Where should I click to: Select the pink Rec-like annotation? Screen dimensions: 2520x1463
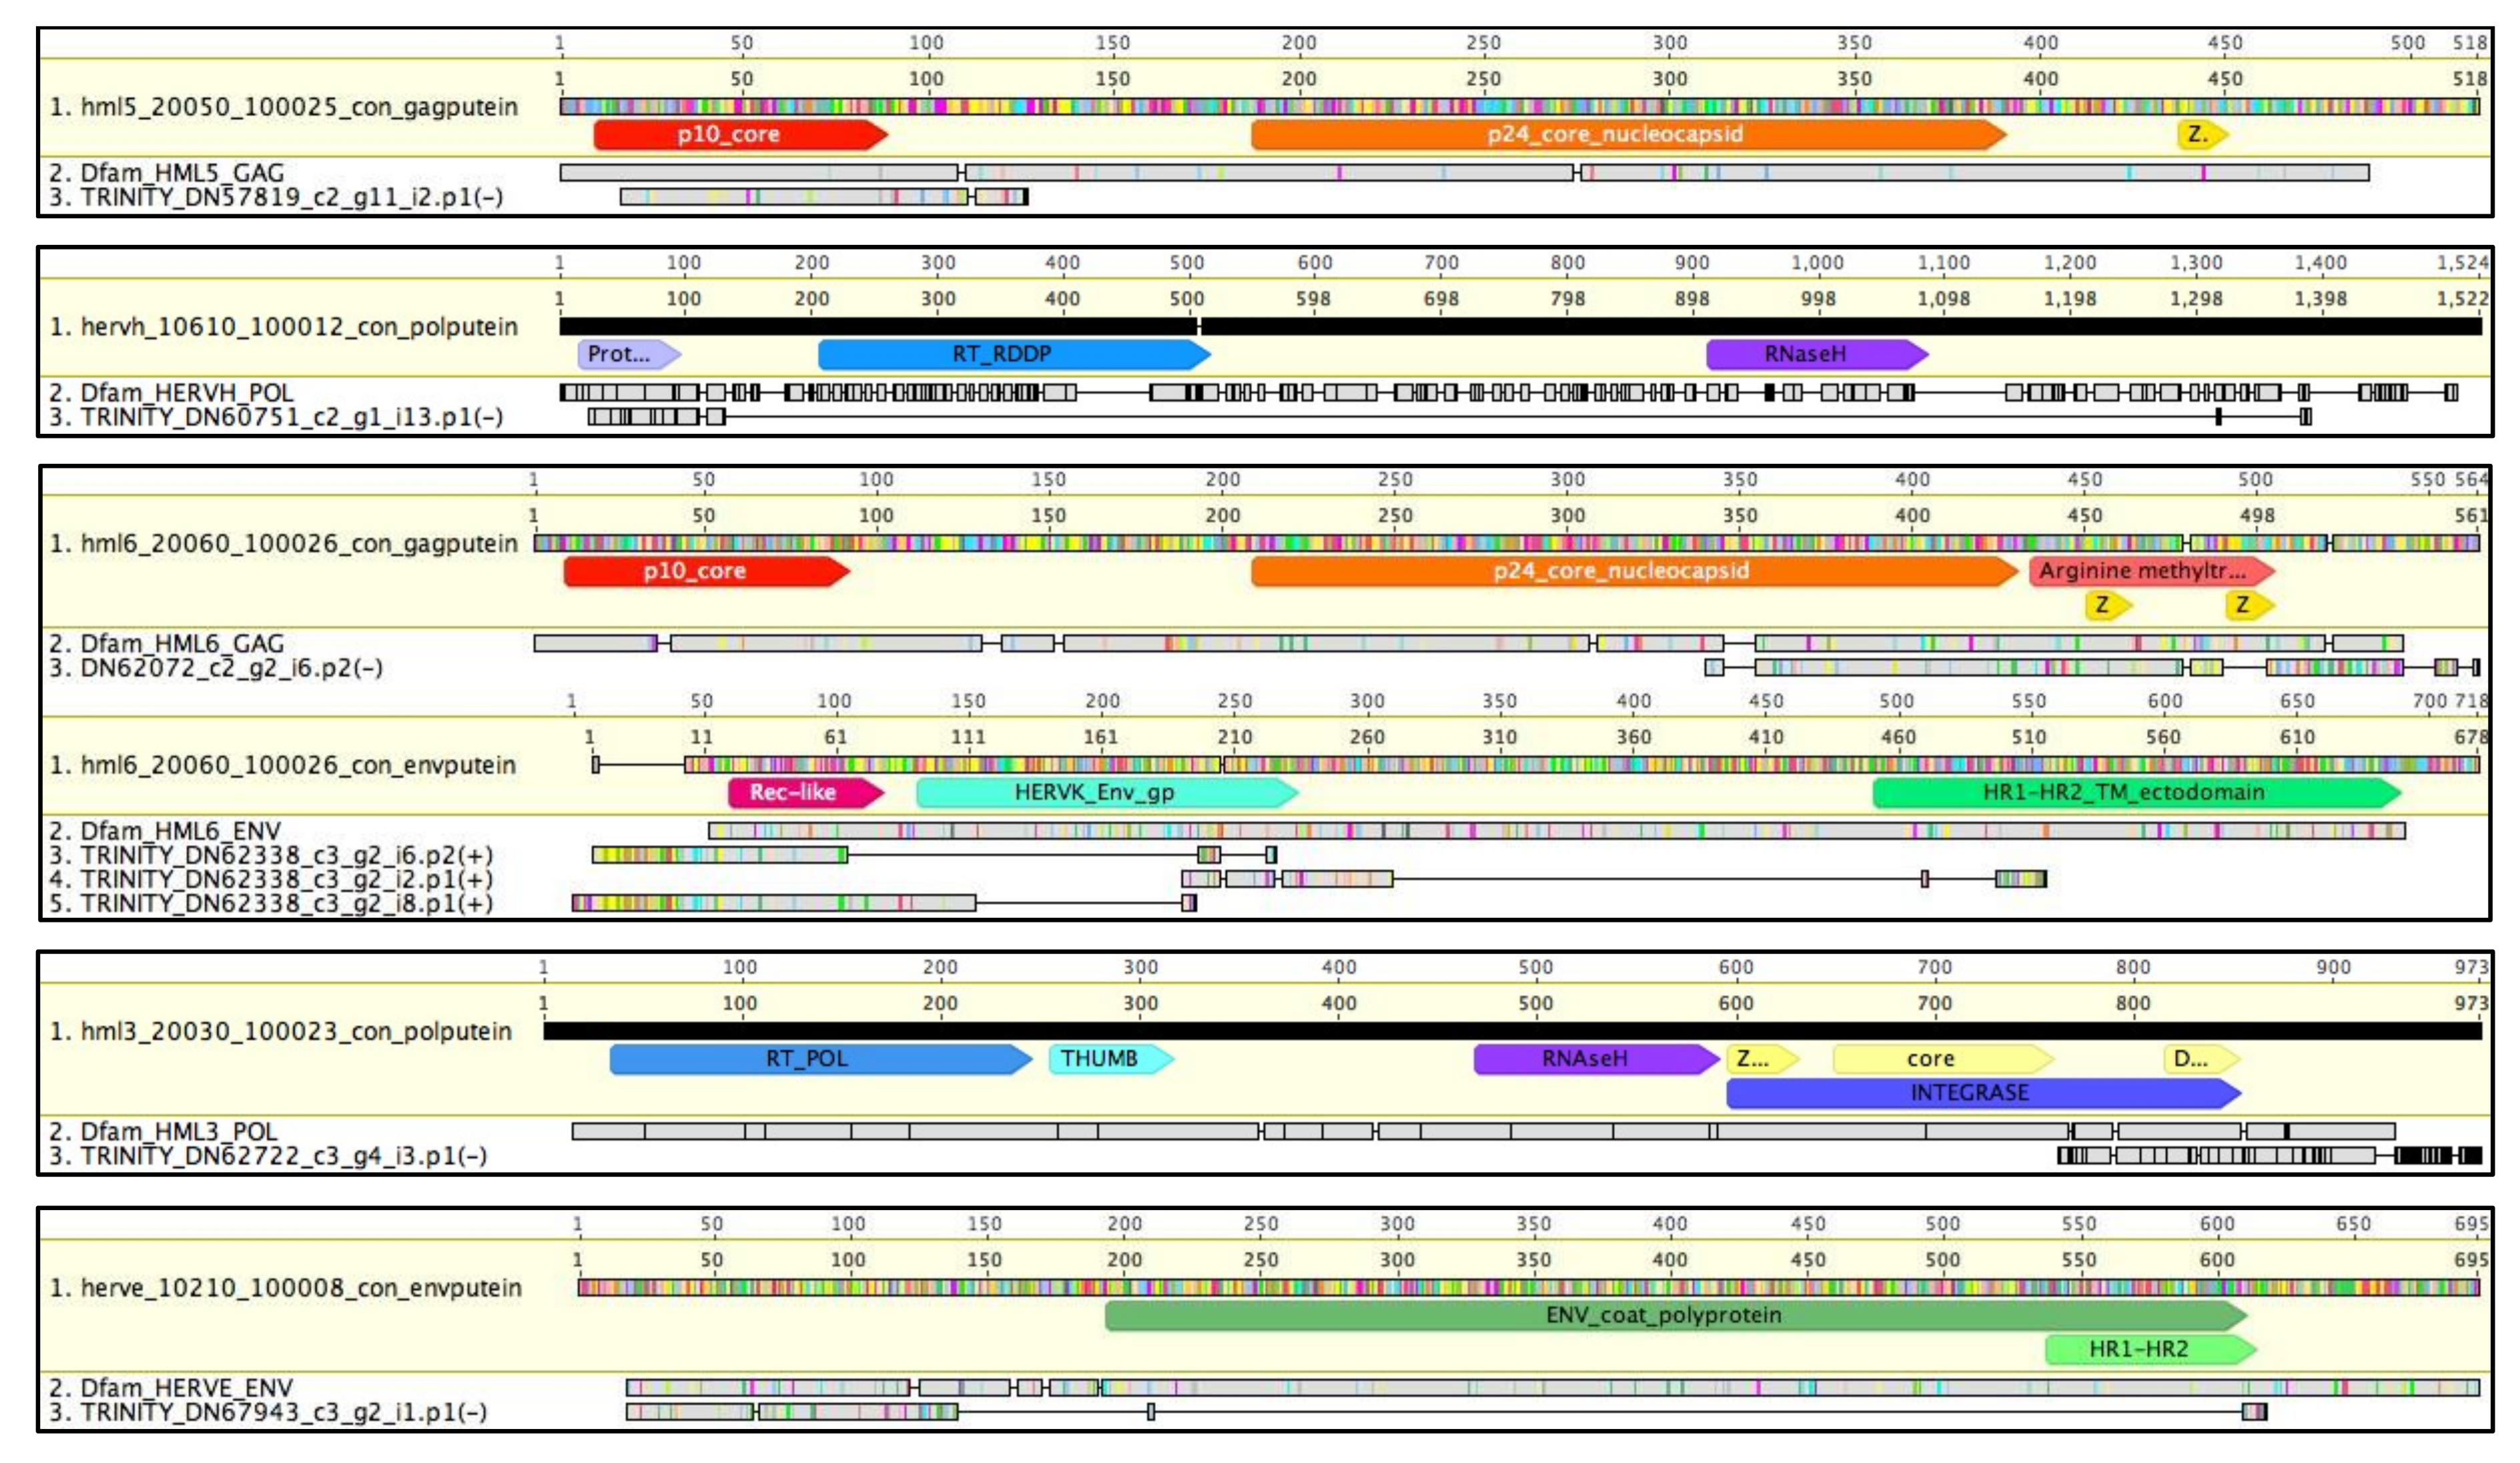[x=806, y=792]
